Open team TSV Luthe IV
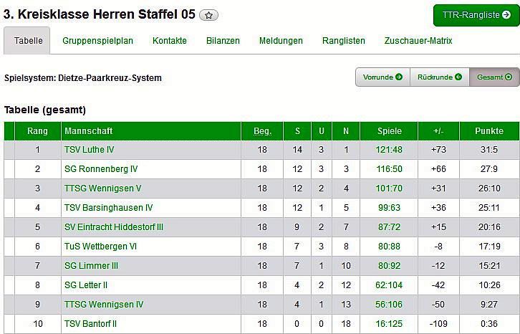 click(x=89, y=150)
